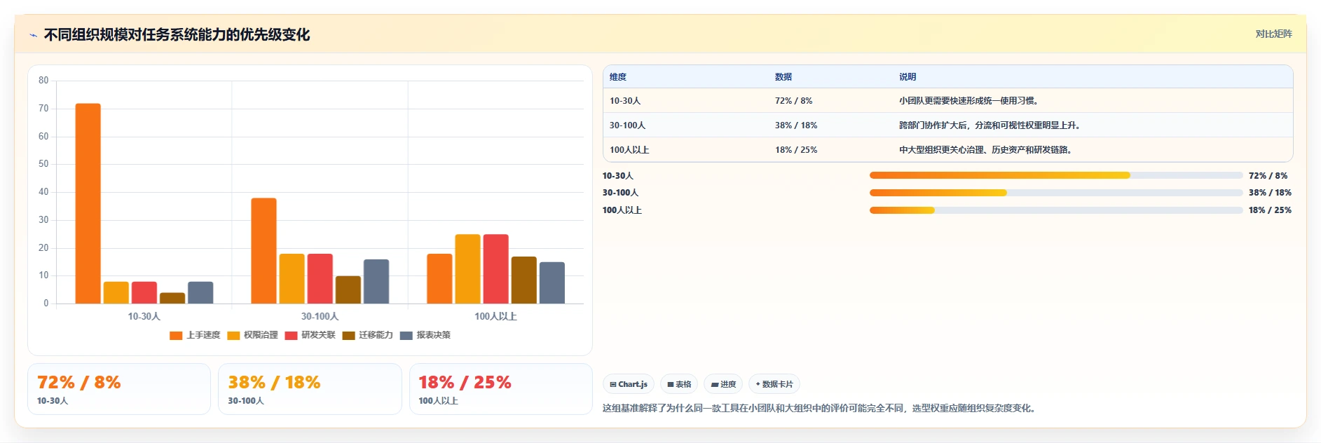Image resolution: width=1321 pixels, height=443 pixels.
Task: Click the red 研发关联 bar for 100人以上
Action: (496, 269)
